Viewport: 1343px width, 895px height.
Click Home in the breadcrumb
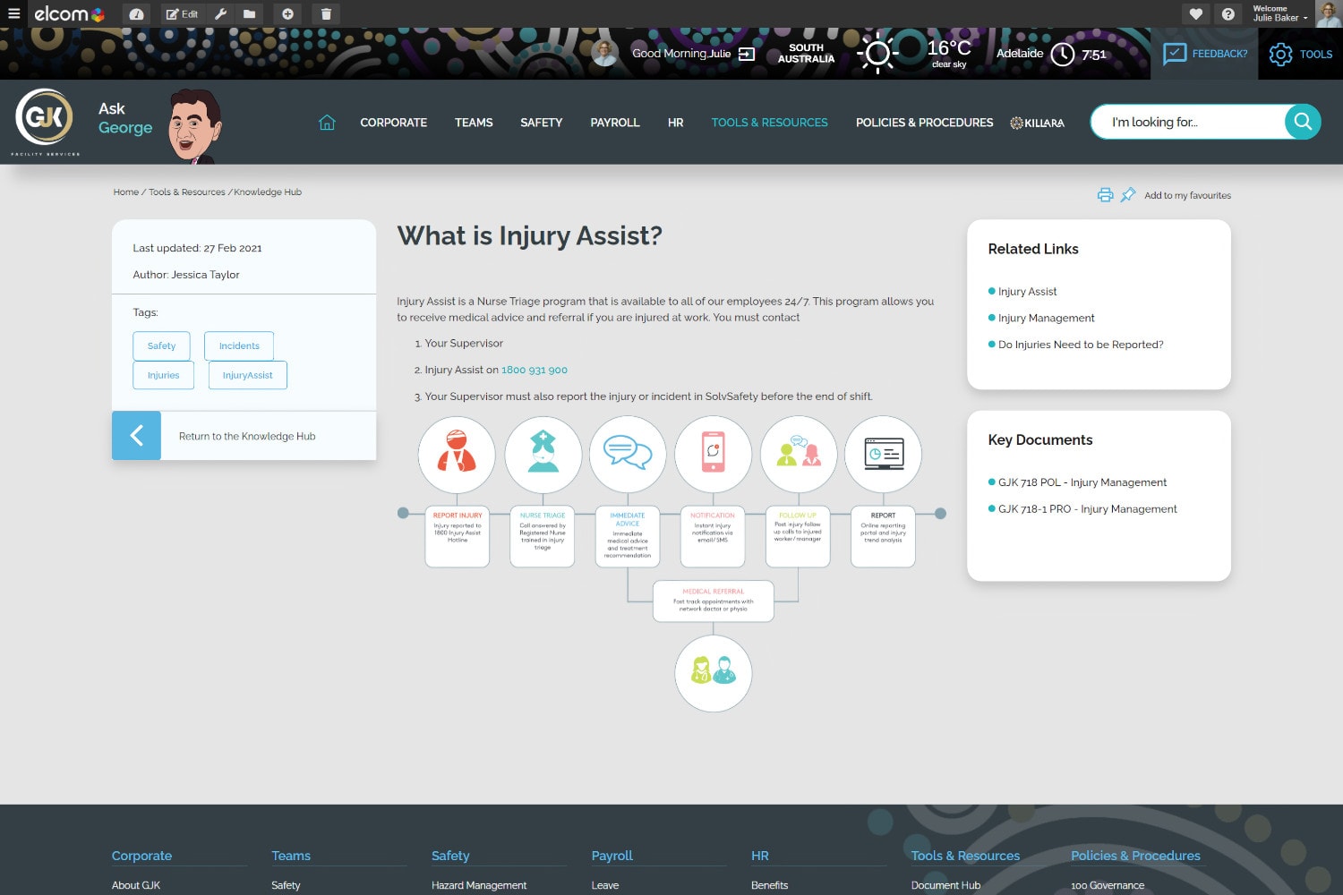pos(126,192)
